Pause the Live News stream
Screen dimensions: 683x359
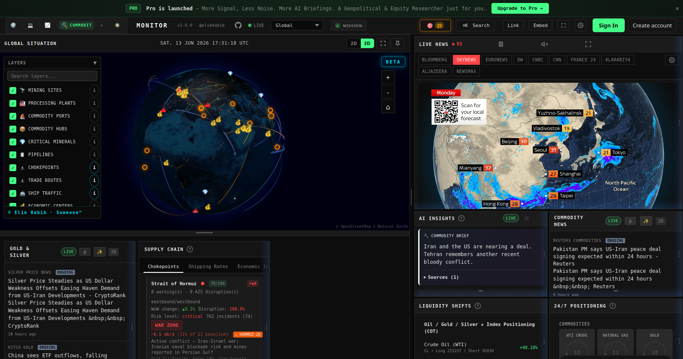point(501,44)
